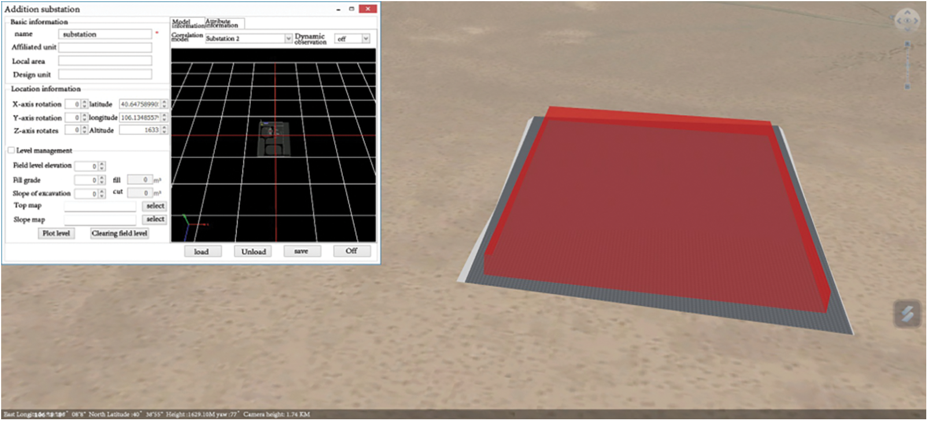Click the Clearing field level button
The image size is (928, 421).
click(119, 234)
